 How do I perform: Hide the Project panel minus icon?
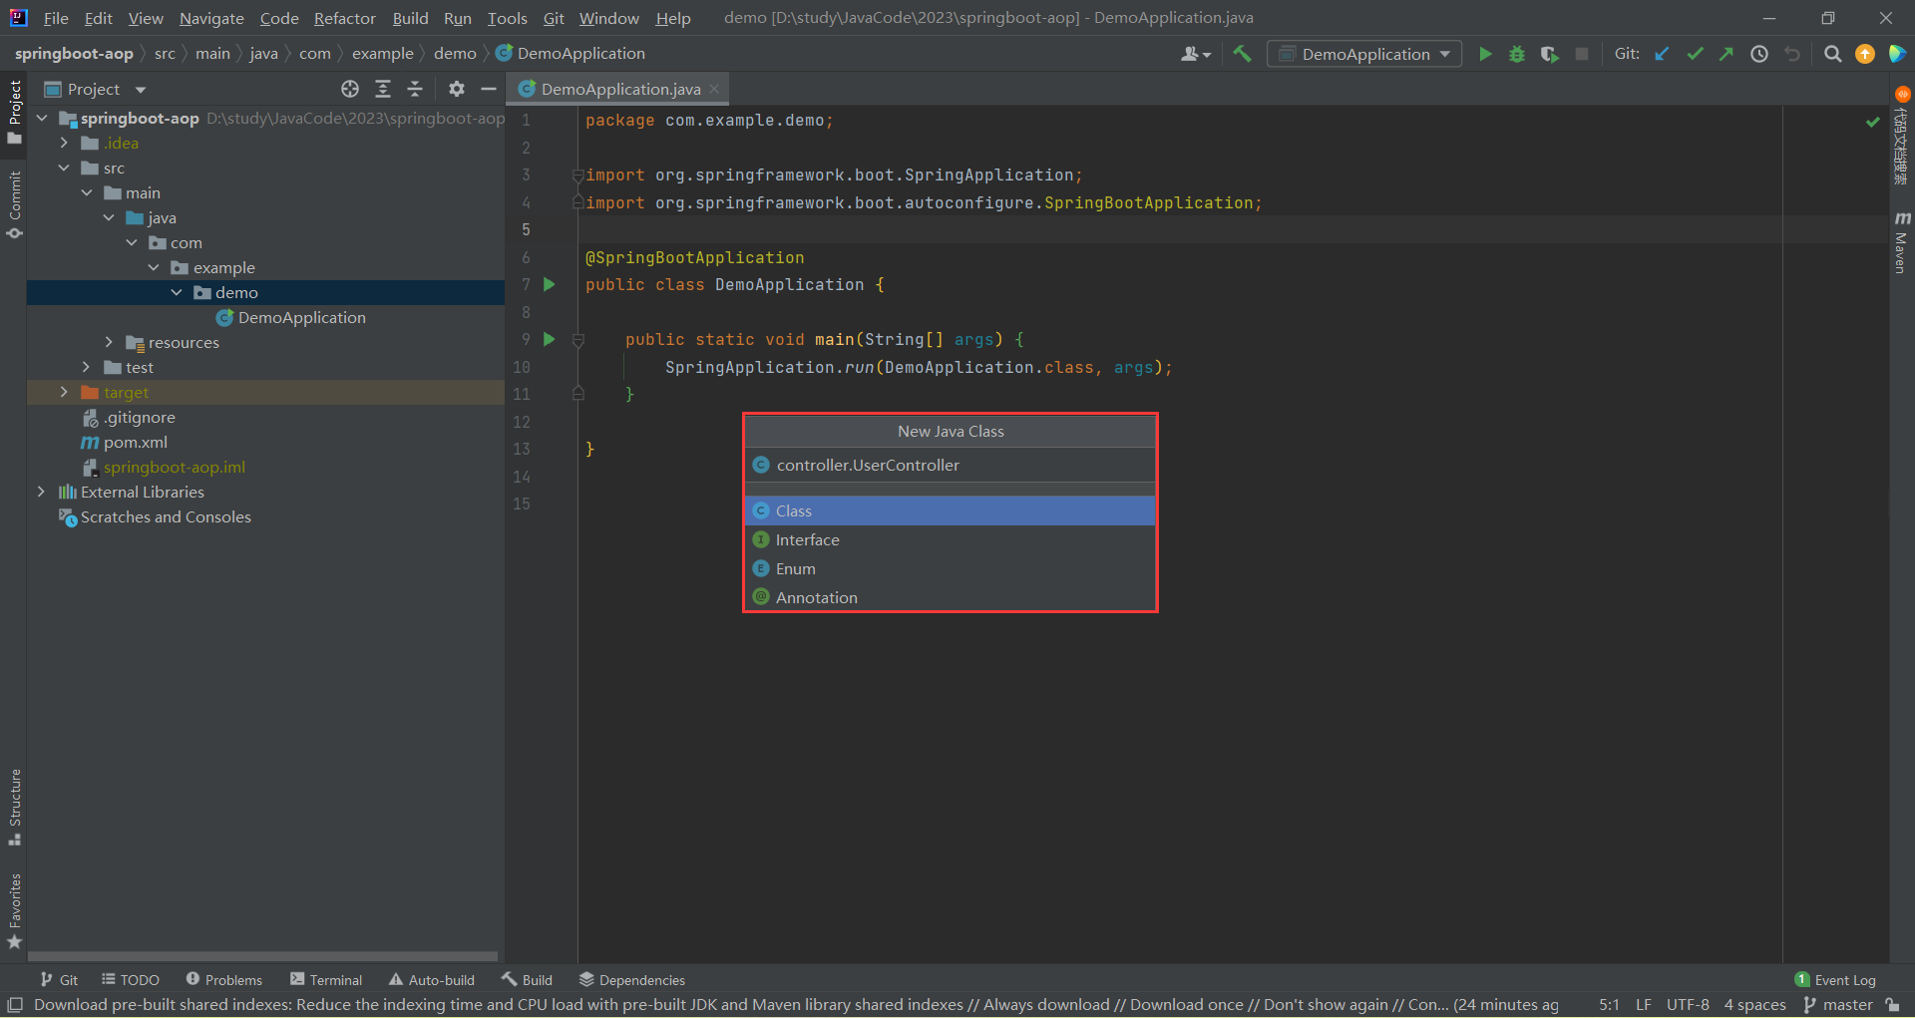click(x=489, y=89)
